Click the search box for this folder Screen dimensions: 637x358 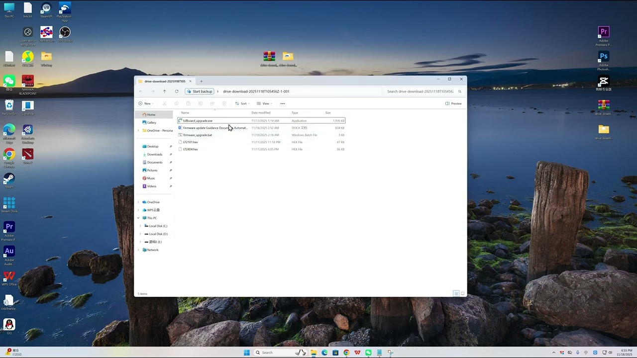click(x=421, y=91)
